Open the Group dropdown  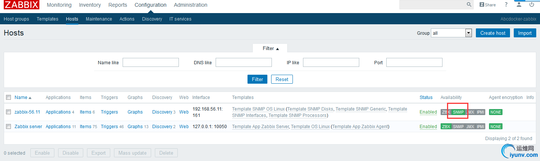click(x=451, y=33)
